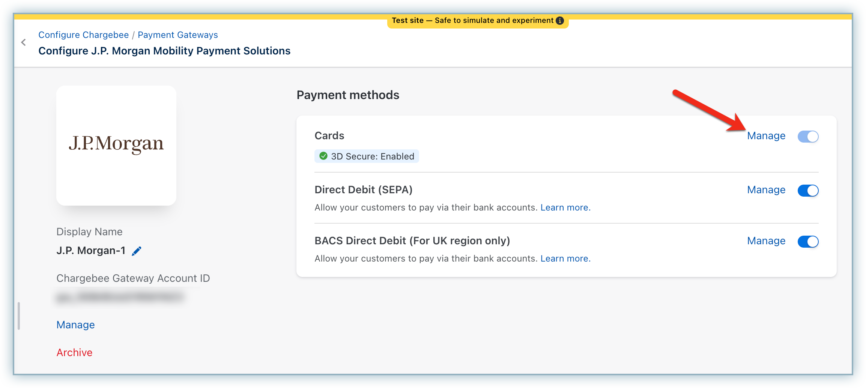This screenshot has width=866, height=388.
Task: Click the J.P.Morgan logo card
Action: coord(116,145)
